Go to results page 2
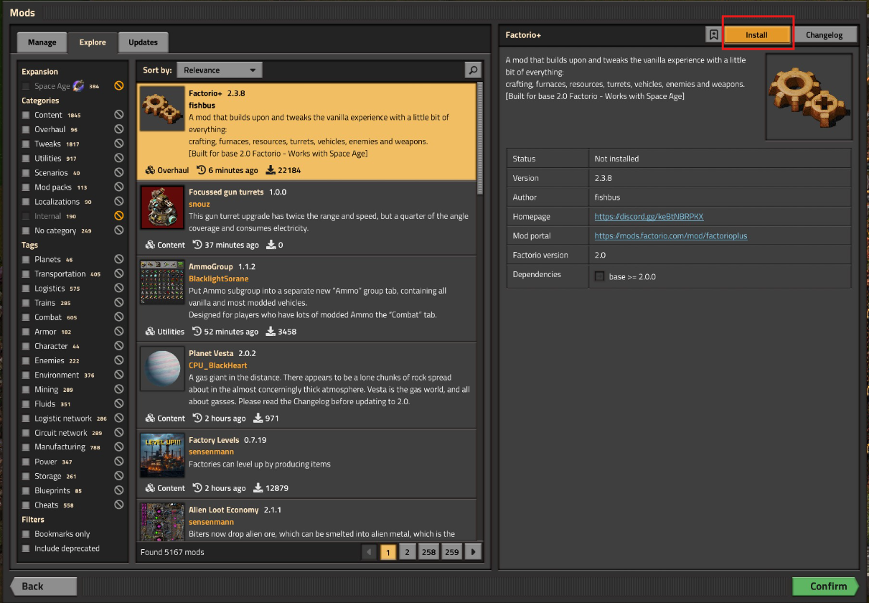This screenshot has width=869, height=603. [407, 552]
